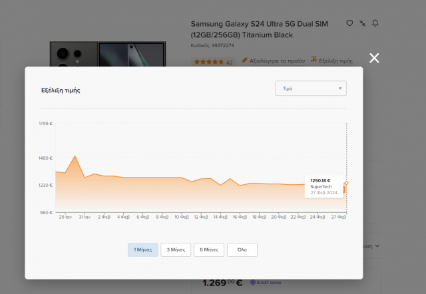The width and height of the screenshot is (426, 294).
Task: Click the 1.269,00 € price
Action: (x=222, y=283)
